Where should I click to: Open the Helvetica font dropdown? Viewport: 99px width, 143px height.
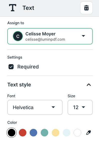[35, 107]
